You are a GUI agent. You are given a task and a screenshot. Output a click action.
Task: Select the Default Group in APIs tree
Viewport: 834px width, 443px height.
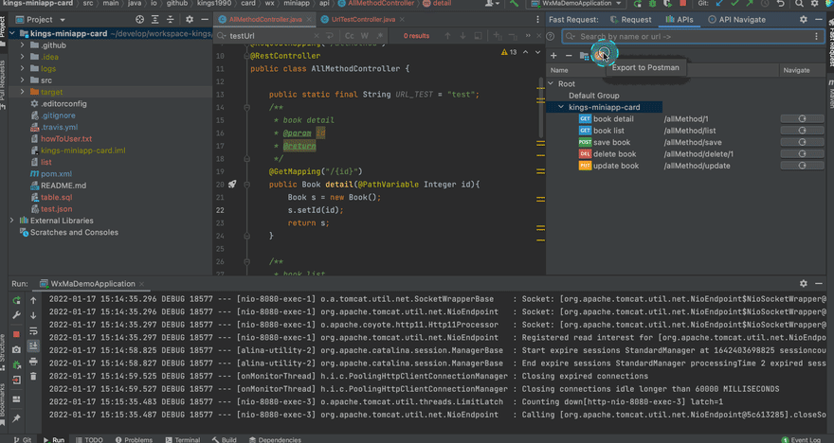(x=593, y=96)
